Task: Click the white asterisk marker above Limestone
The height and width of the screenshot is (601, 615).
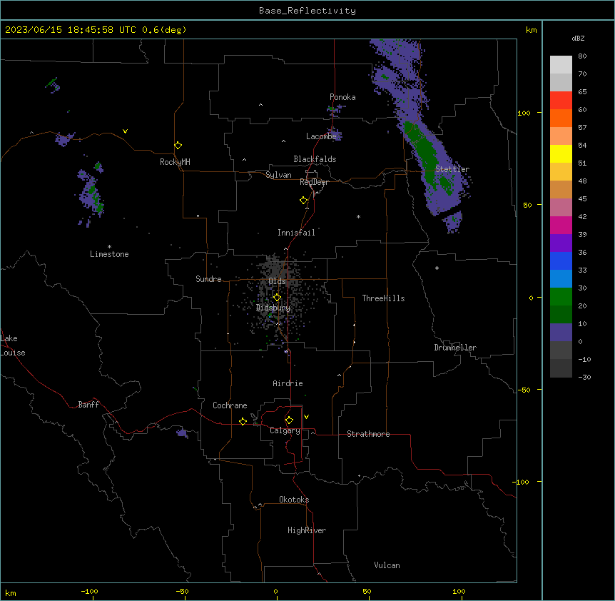Action: point(109,246)
